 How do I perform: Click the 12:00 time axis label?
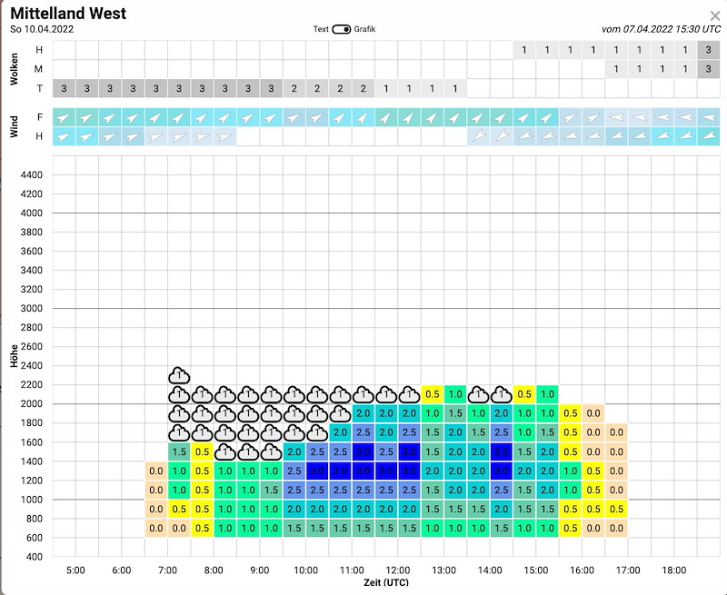point(398,570)
